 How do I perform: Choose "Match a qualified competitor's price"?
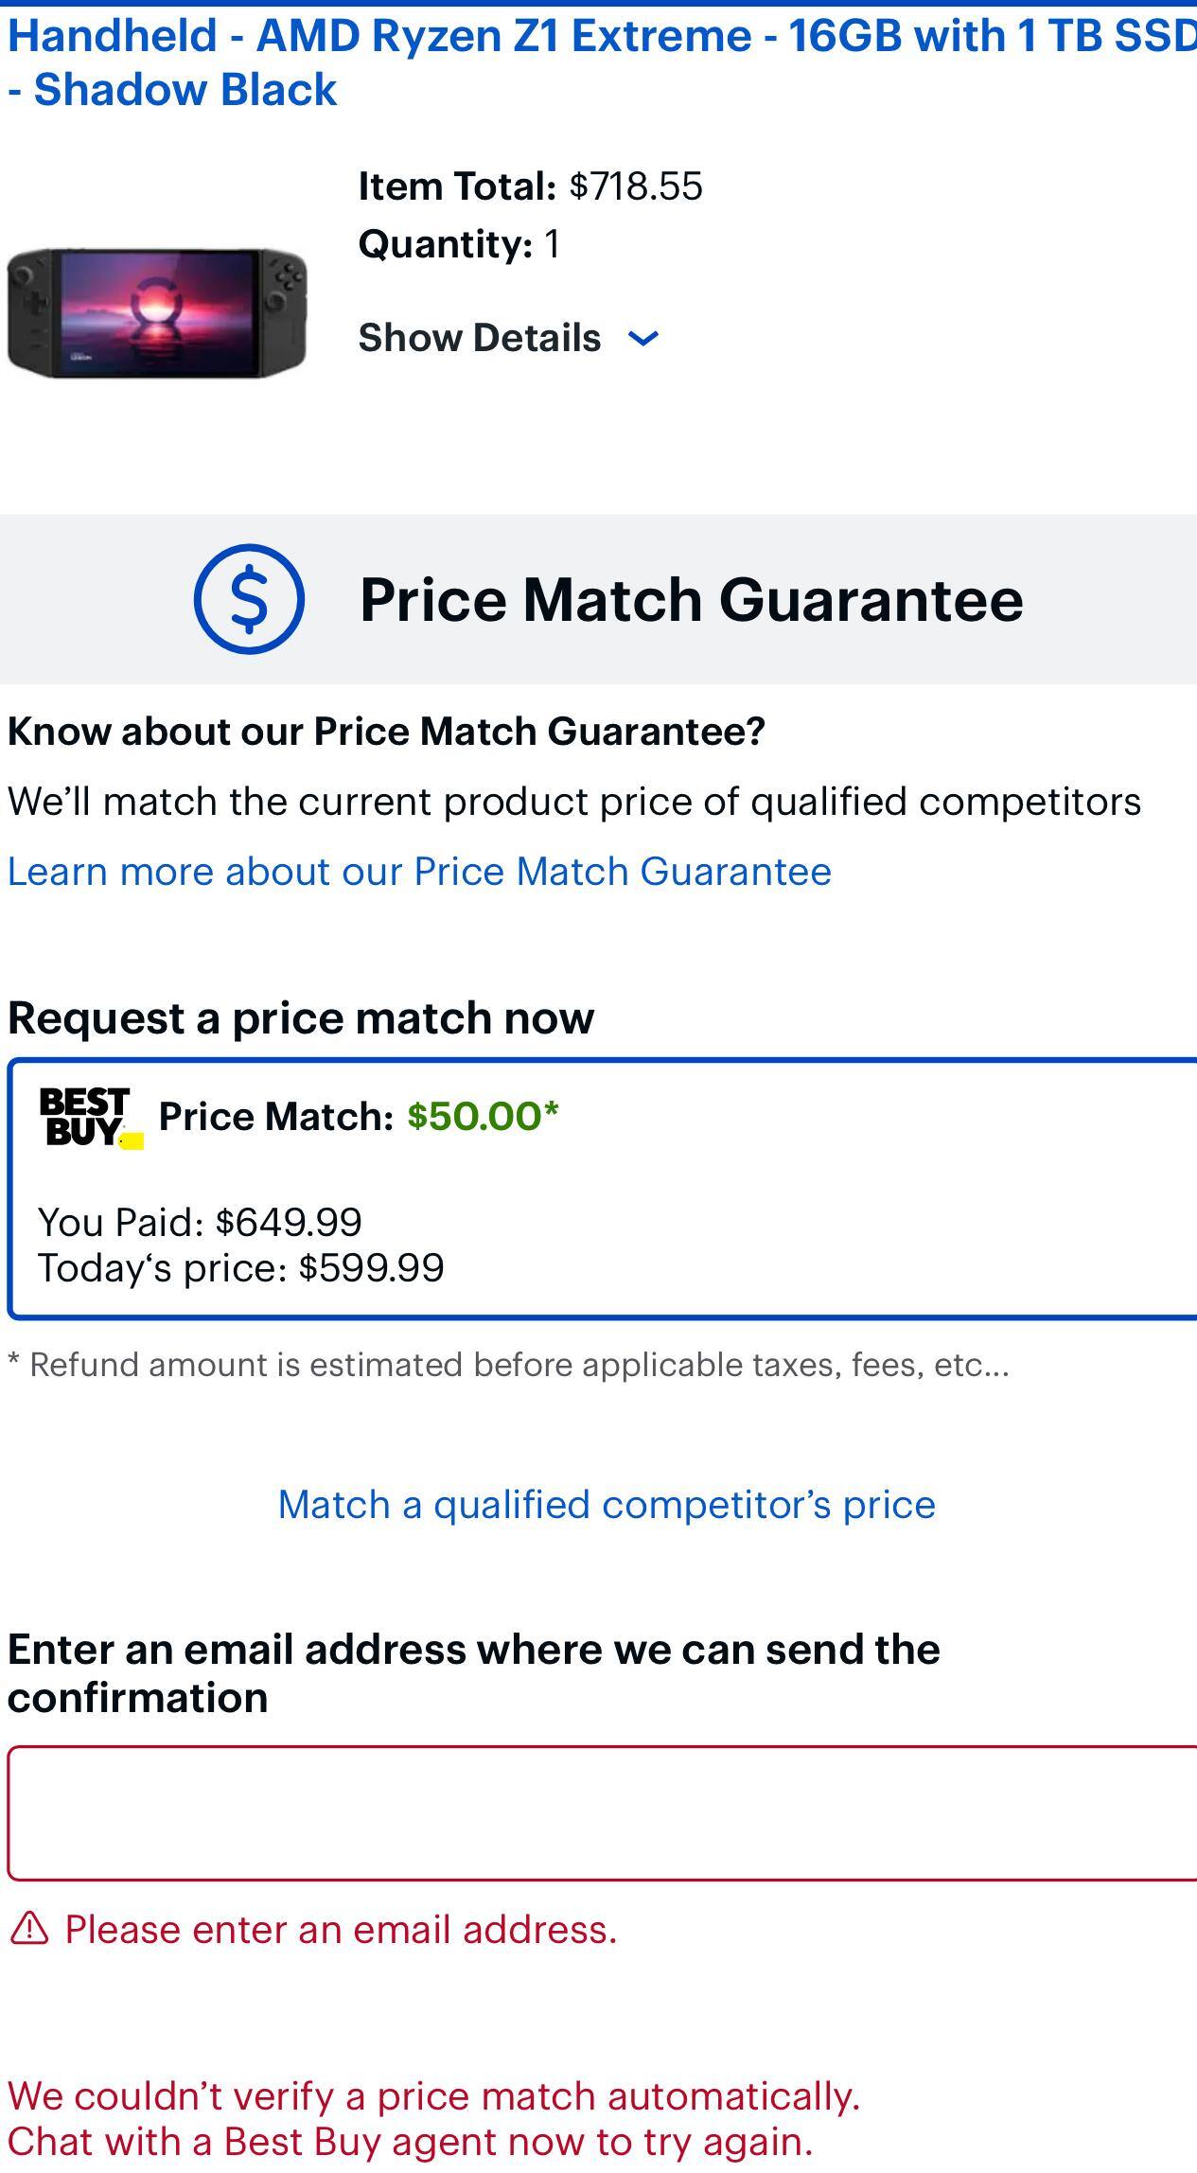pos(607,1504)
